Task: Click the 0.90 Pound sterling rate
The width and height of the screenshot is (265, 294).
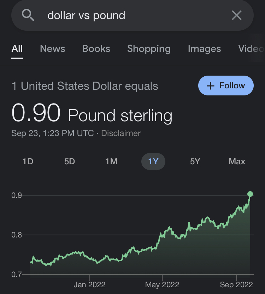Action: coord(92,114)
